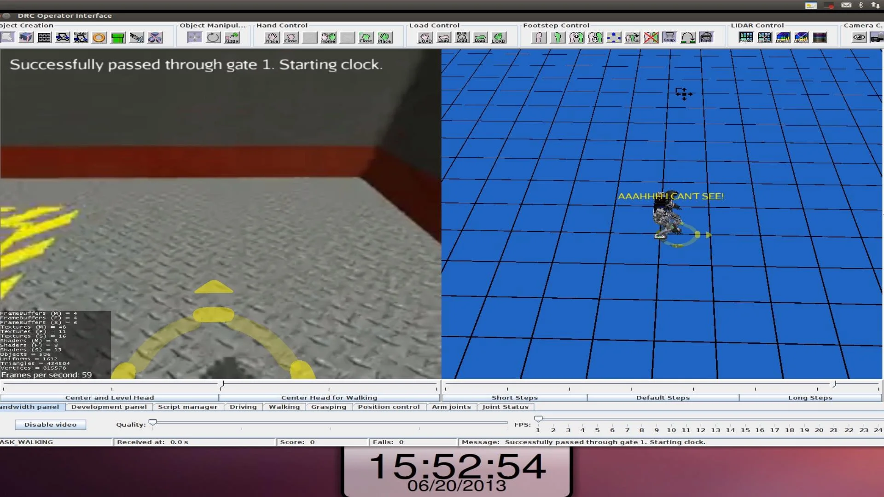The width and height of the screenshot is (884, 497).
Task: Click Center Head for Walking button
Action: pos(329,398)
